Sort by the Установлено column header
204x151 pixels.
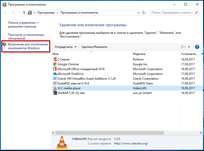[x=189, y=54]
